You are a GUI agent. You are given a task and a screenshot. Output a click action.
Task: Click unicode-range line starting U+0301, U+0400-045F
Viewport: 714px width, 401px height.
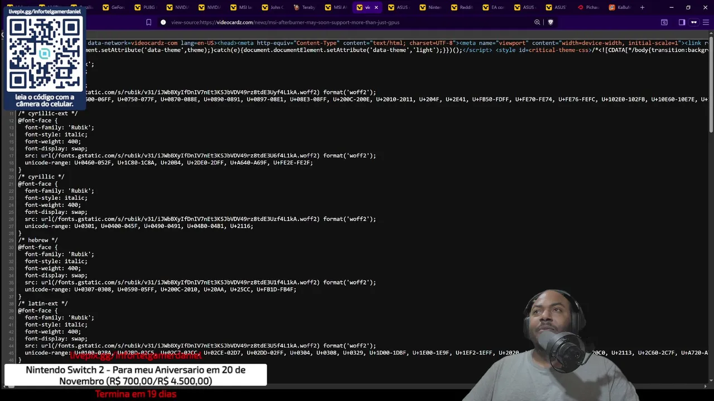coord(139,226)
